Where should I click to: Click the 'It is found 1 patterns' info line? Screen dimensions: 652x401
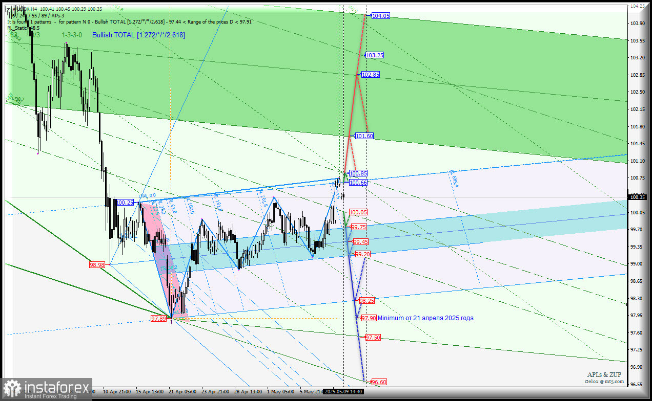[x=130, y=22]
